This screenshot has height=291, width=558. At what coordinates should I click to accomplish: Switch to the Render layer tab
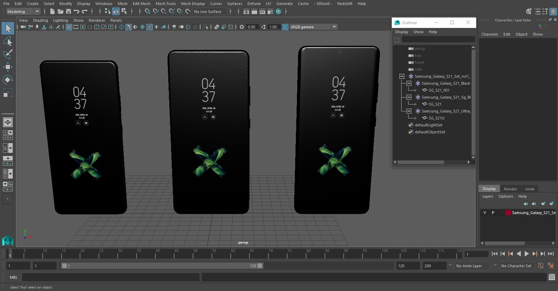click(x=510, y=189)
